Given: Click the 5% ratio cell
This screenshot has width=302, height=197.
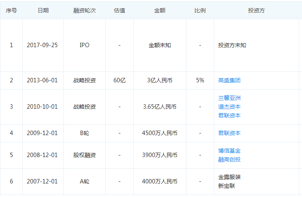Looking at the screenshot, I should 200,80.
